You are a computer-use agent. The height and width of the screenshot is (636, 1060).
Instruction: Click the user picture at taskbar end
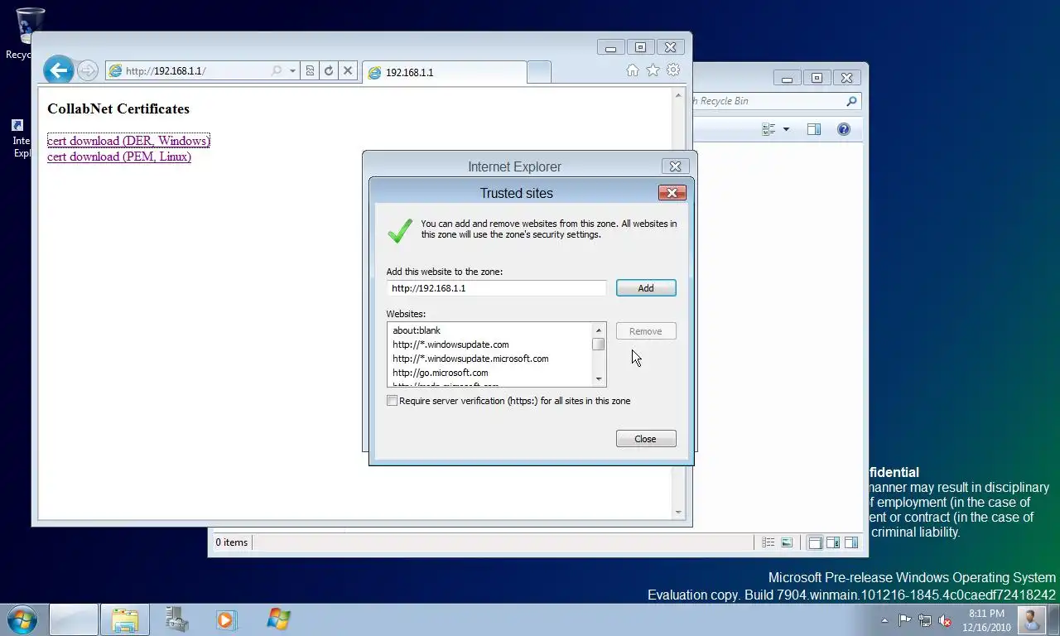click(x=1032, y=619)
